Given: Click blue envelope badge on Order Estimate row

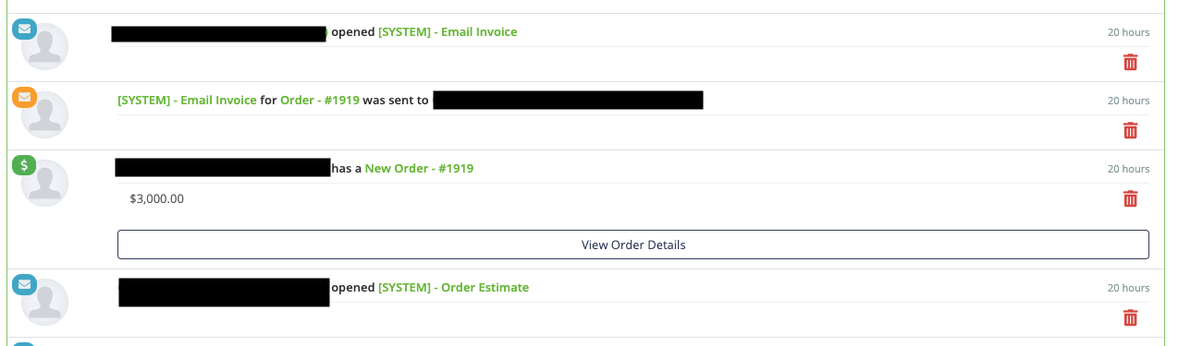Looking at the screenshot, I should (24, 284).
